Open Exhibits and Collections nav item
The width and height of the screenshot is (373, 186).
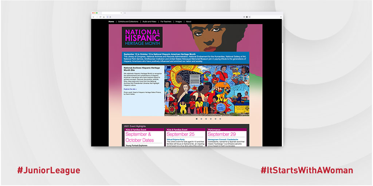click(x=128, y=21)
